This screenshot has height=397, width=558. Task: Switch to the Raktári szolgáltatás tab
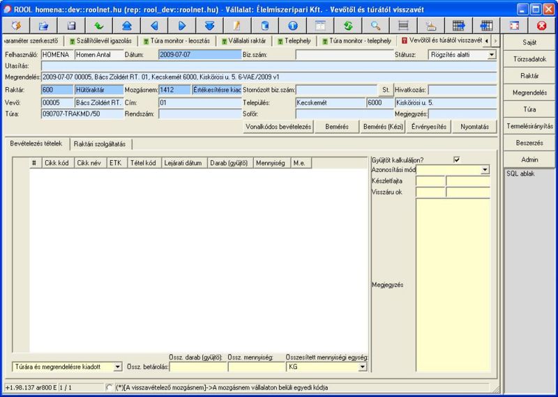coord(100,144)
